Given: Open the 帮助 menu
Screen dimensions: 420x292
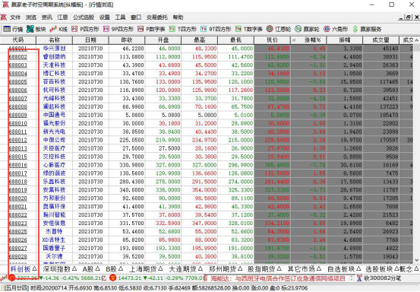Looking at the screenshot, I should point(178,17).
